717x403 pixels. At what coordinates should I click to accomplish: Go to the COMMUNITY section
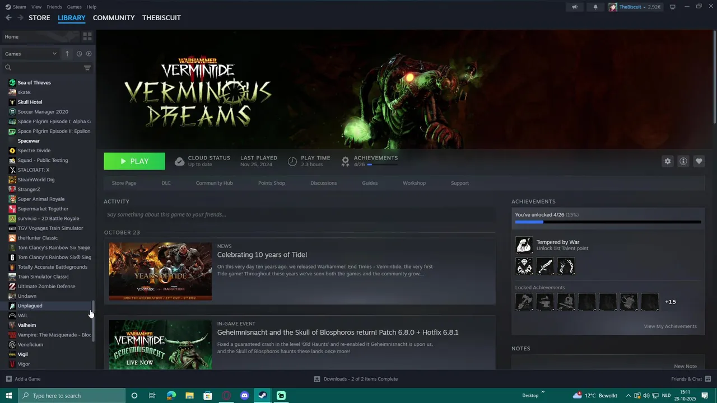click(x=114, y=18)
